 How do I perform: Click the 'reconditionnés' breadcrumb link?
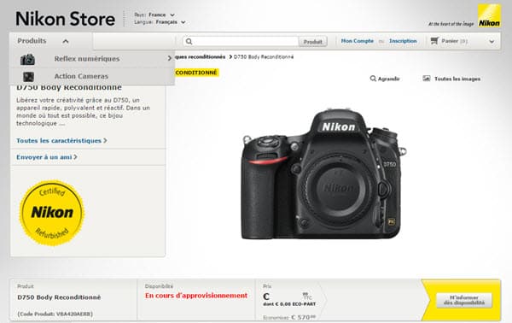[201, 57]
